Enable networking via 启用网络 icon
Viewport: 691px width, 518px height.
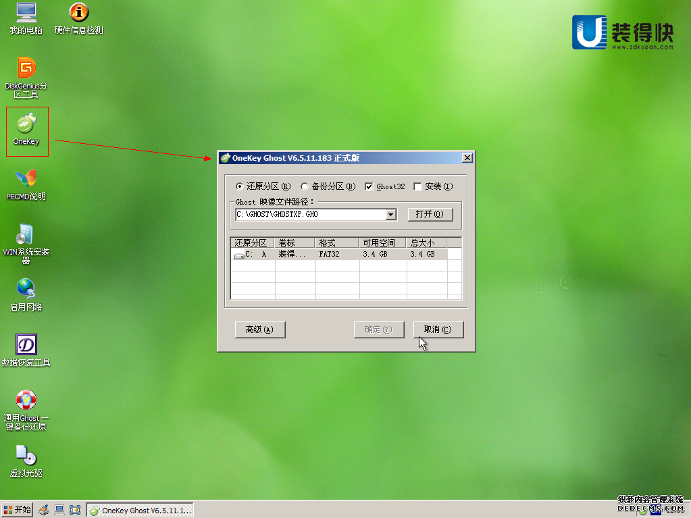tap(26, 292)
